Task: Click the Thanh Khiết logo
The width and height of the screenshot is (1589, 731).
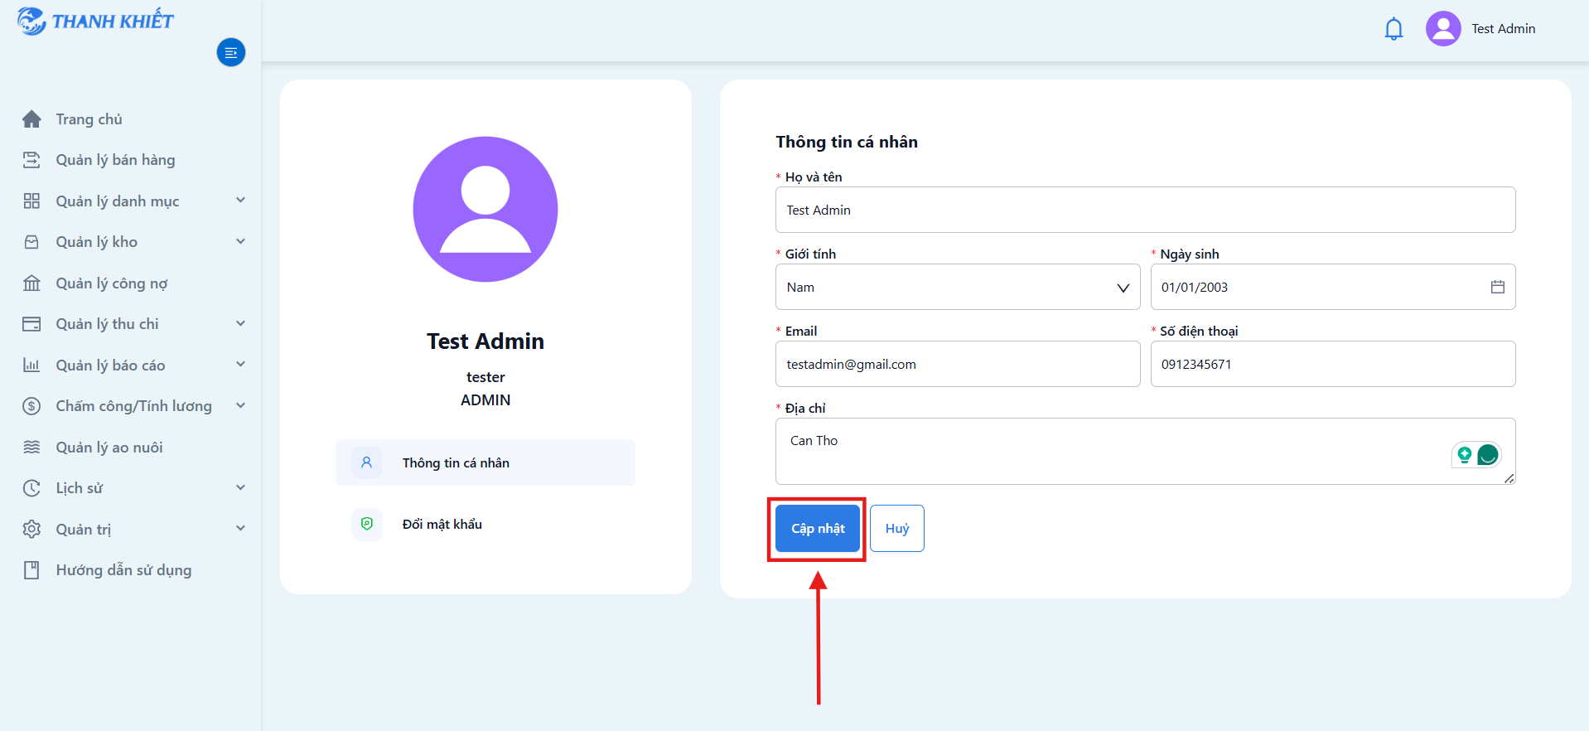Action: click(x=95, y=22)
